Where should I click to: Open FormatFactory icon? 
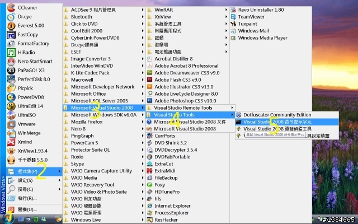click(34, 44)
